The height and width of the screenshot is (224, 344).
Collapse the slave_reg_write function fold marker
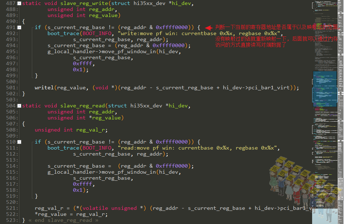[x=19, y=3]
